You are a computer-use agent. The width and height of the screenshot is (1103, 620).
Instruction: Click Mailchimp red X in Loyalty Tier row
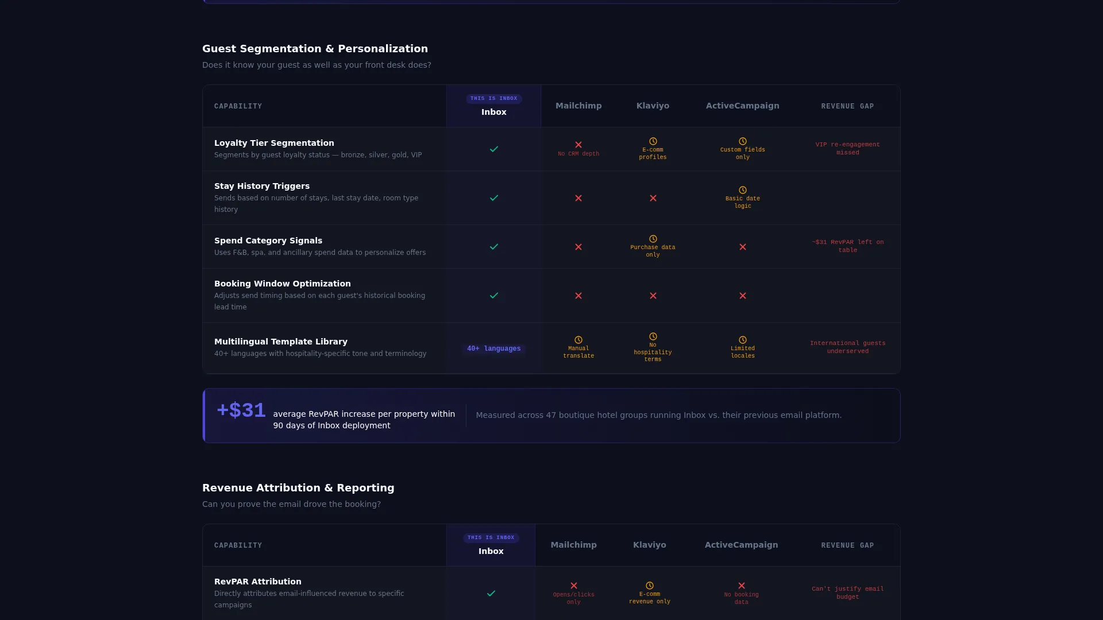click(x=579, y=145)
